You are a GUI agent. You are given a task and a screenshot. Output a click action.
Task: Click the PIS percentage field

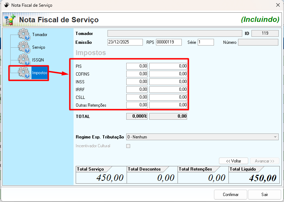tap(137, 66)
